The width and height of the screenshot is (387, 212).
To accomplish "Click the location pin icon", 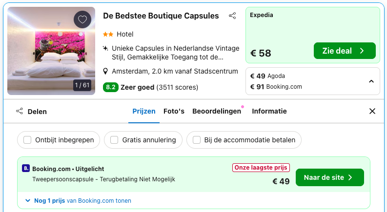I will [105, 71].
